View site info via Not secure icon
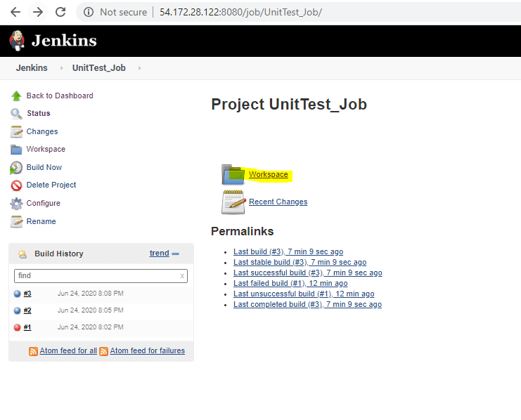 coord(89,12)
